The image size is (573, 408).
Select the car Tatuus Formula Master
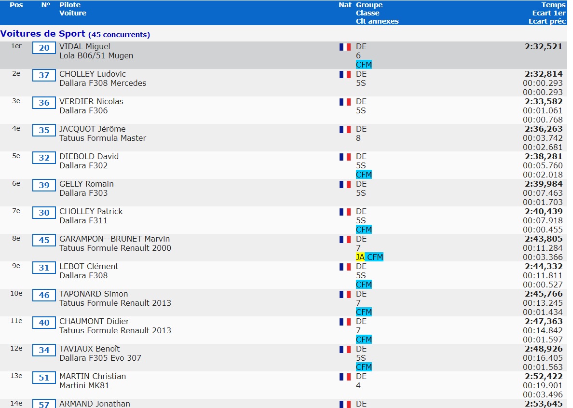point(103,138)
